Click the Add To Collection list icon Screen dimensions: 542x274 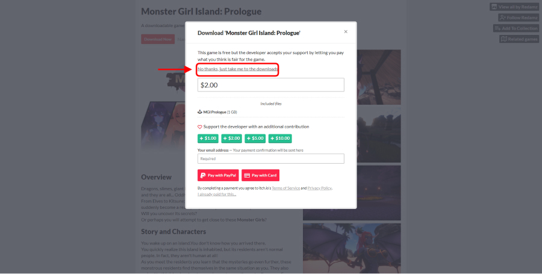498,28
